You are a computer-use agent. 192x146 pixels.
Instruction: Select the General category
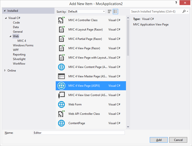(x=18, y=32)
